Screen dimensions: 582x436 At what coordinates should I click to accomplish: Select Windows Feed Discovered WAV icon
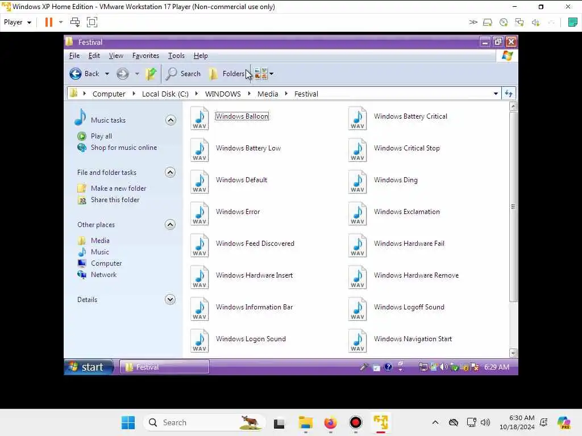[x=199, y=245]
